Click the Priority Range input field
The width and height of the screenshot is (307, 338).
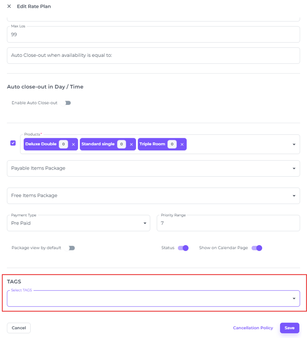228,224
